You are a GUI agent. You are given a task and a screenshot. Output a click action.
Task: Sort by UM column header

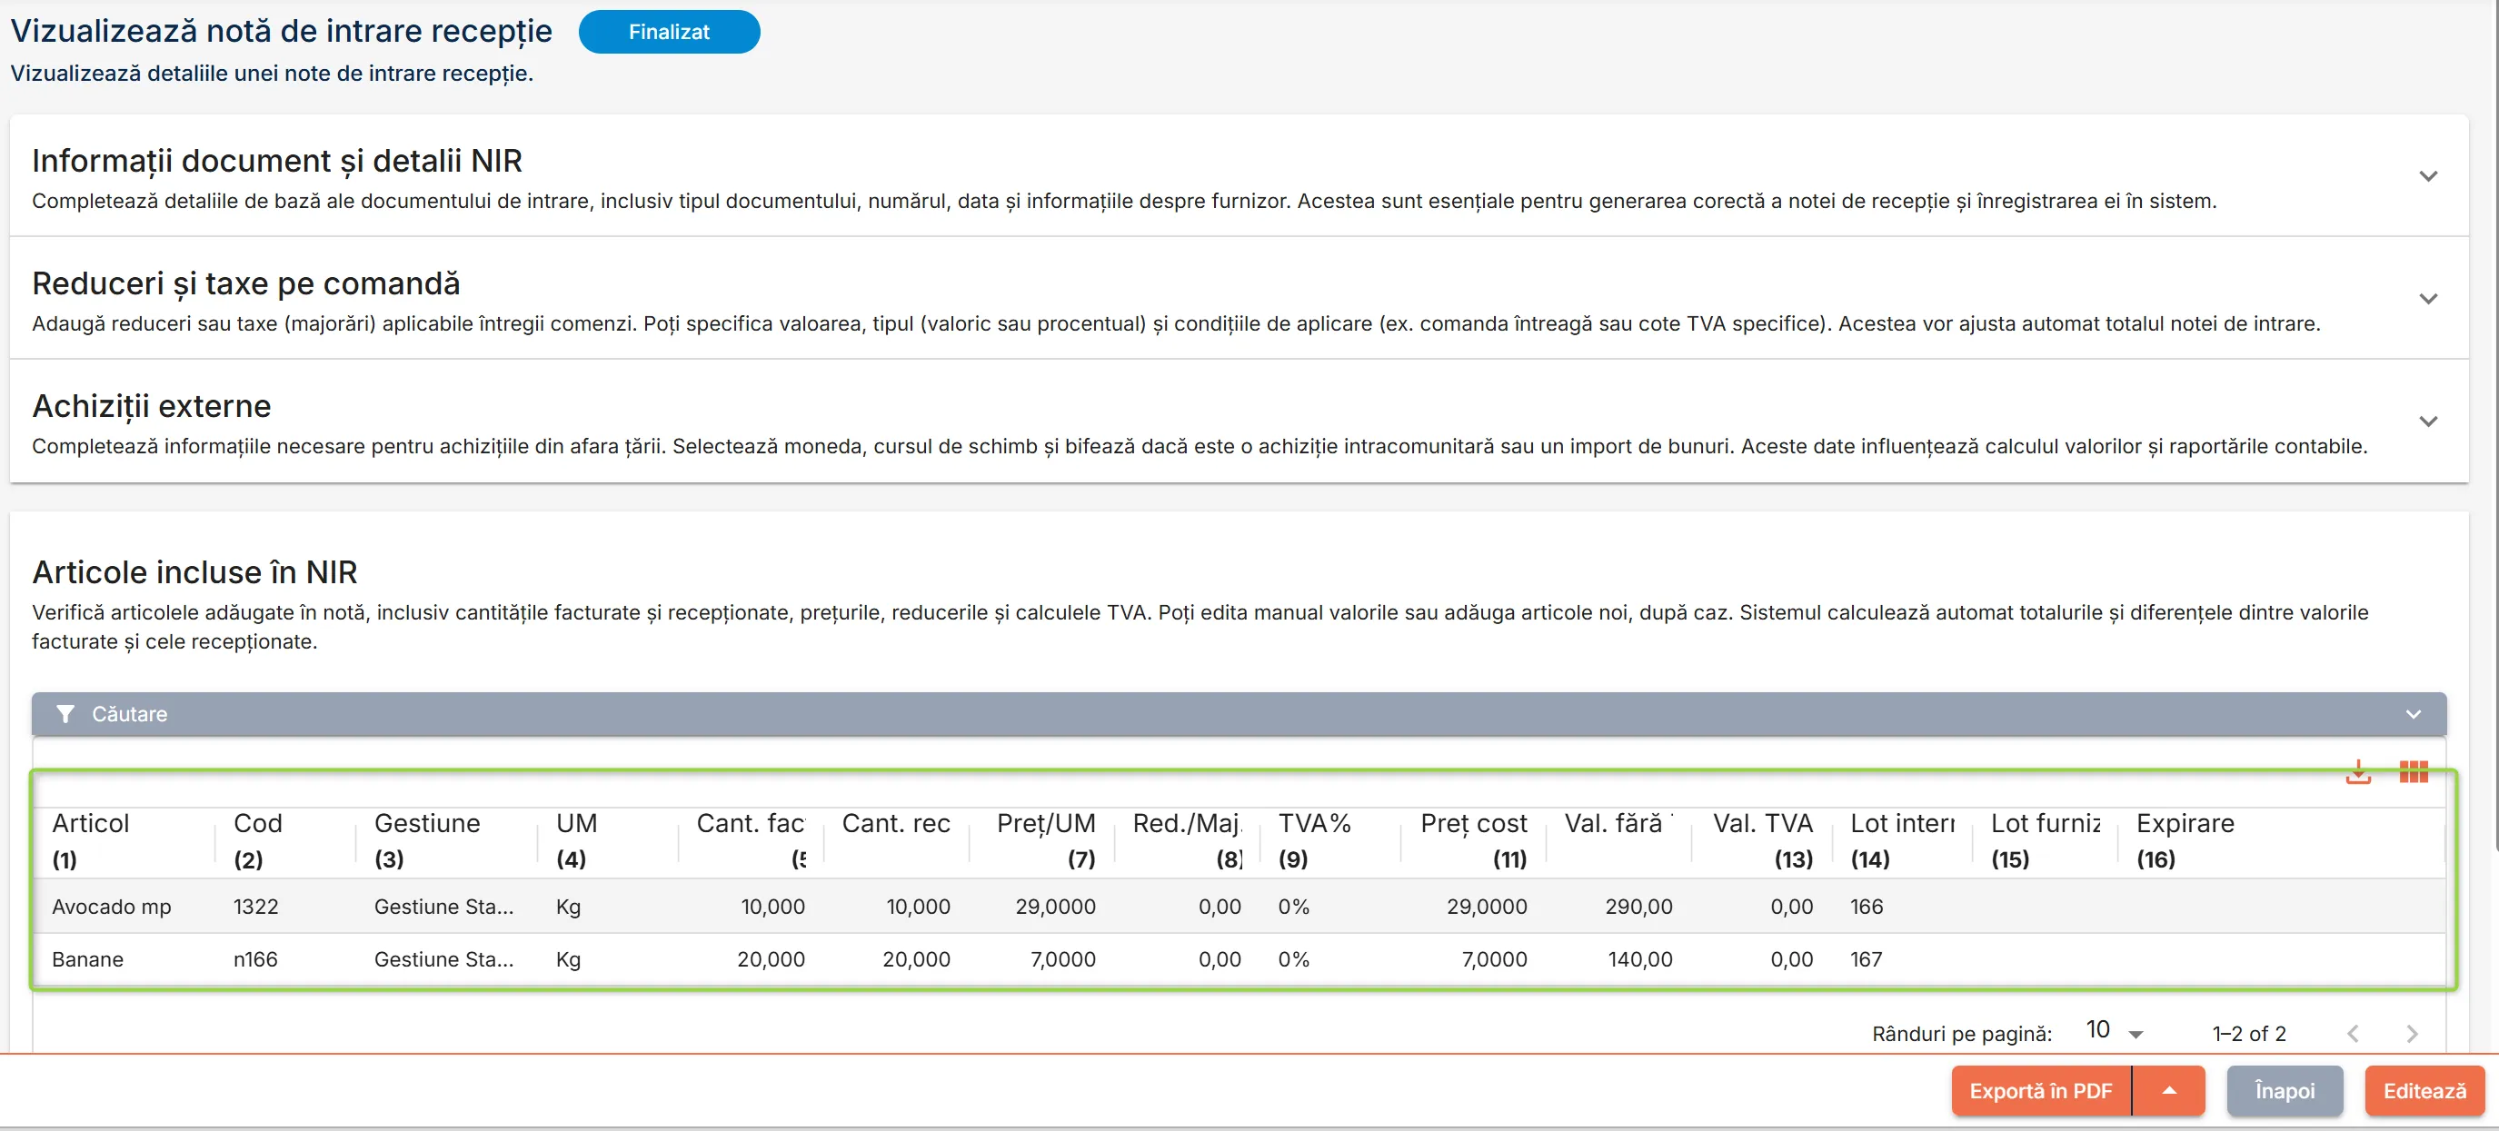click(576, 824)
